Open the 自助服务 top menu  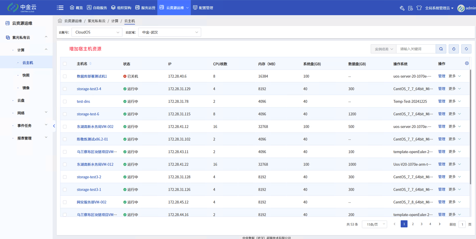(97, 8)
